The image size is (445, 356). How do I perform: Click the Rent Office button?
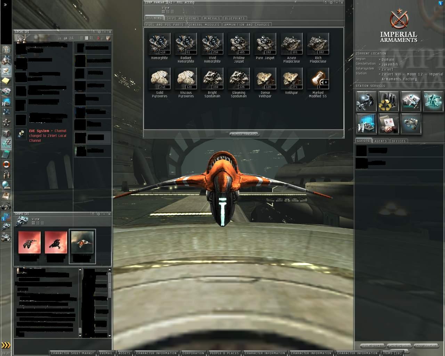pyautogui.click(x=372, y=346)
